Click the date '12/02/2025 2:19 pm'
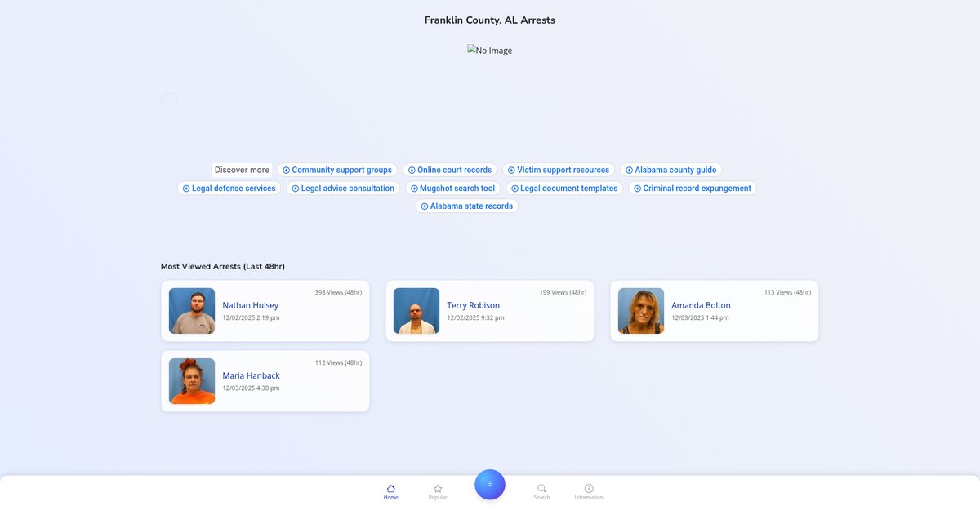Screen dimensions: 980x506 pos(252,317)
